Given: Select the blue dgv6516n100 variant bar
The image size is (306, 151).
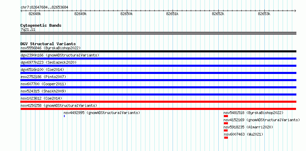Looking at the screenshot, I should click(x=158, y=73).
